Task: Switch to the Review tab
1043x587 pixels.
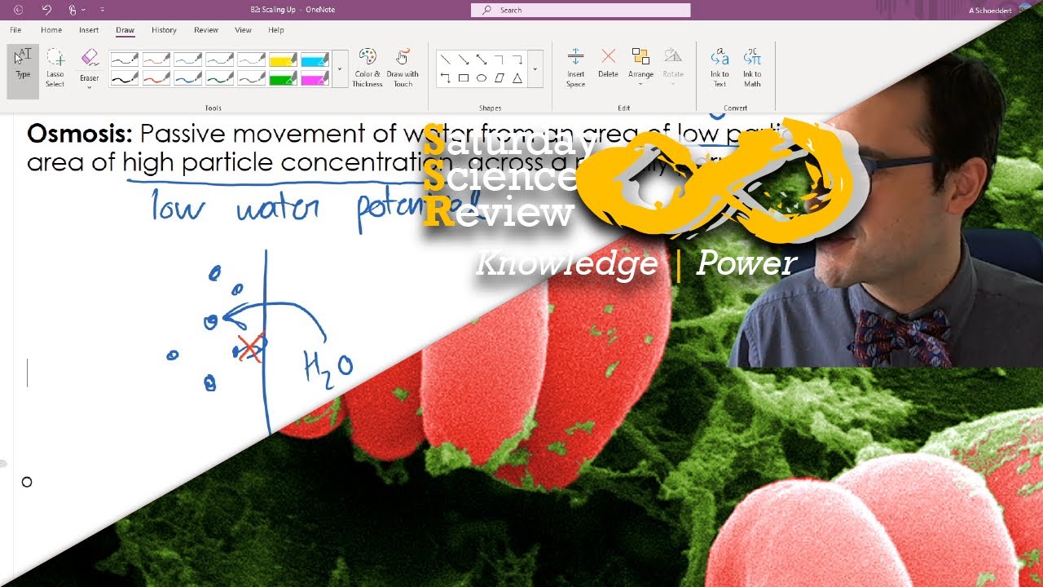Action: (x=206, y=30)
